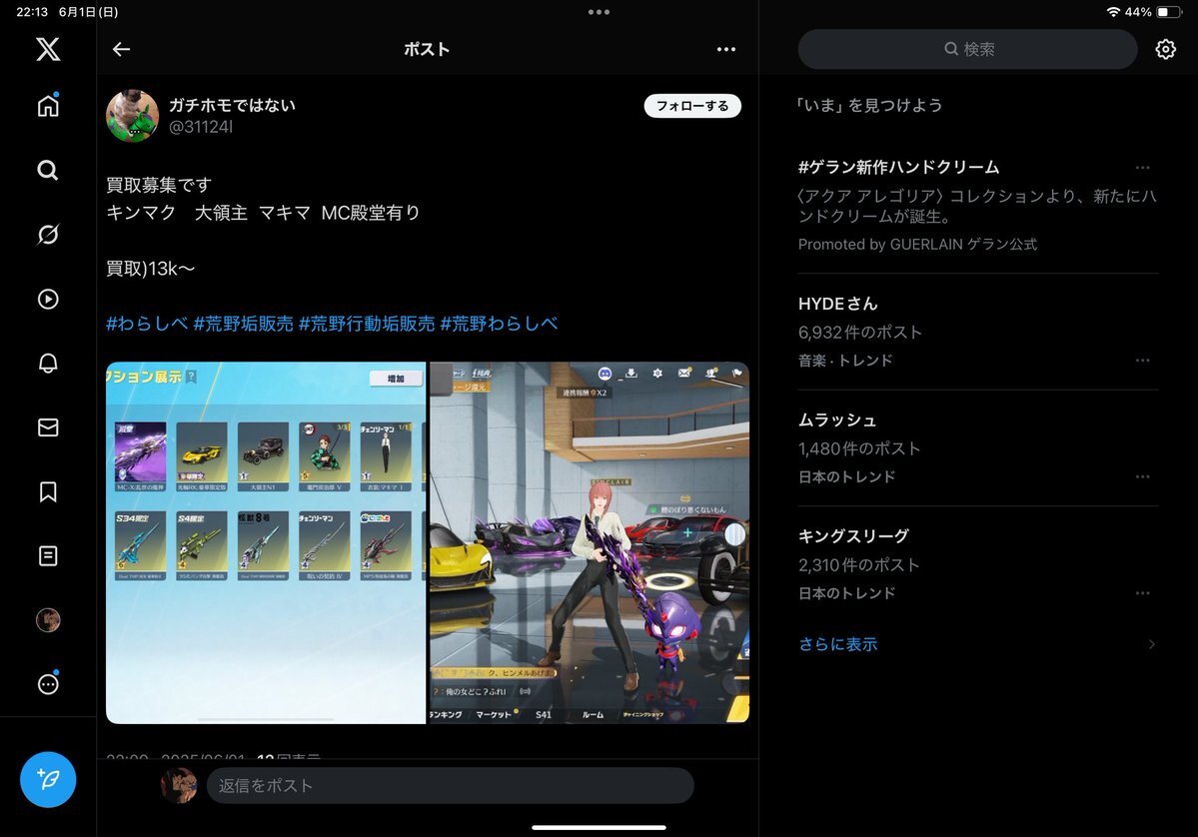Tap the three-dot multitasking control at top
This screenshot has height=837, width=1198.
click(x=599, y=12)
